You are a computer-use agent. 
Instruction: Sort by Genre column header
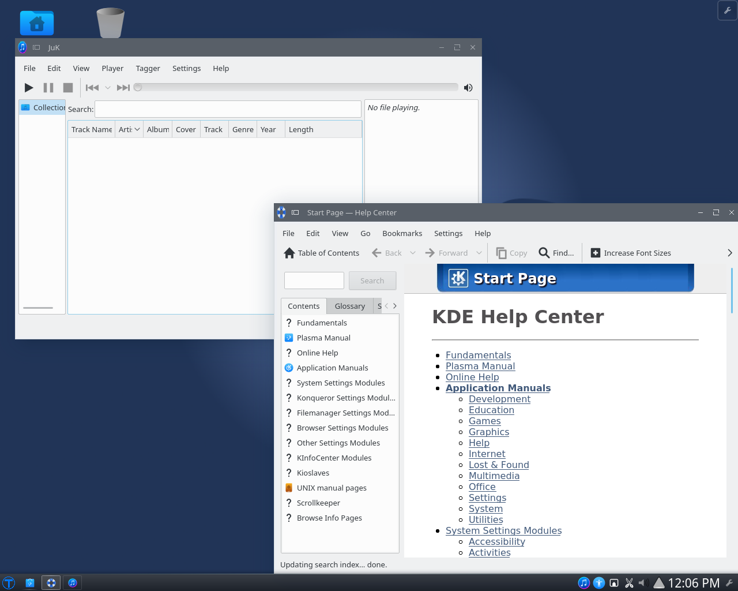click(243, 129)
